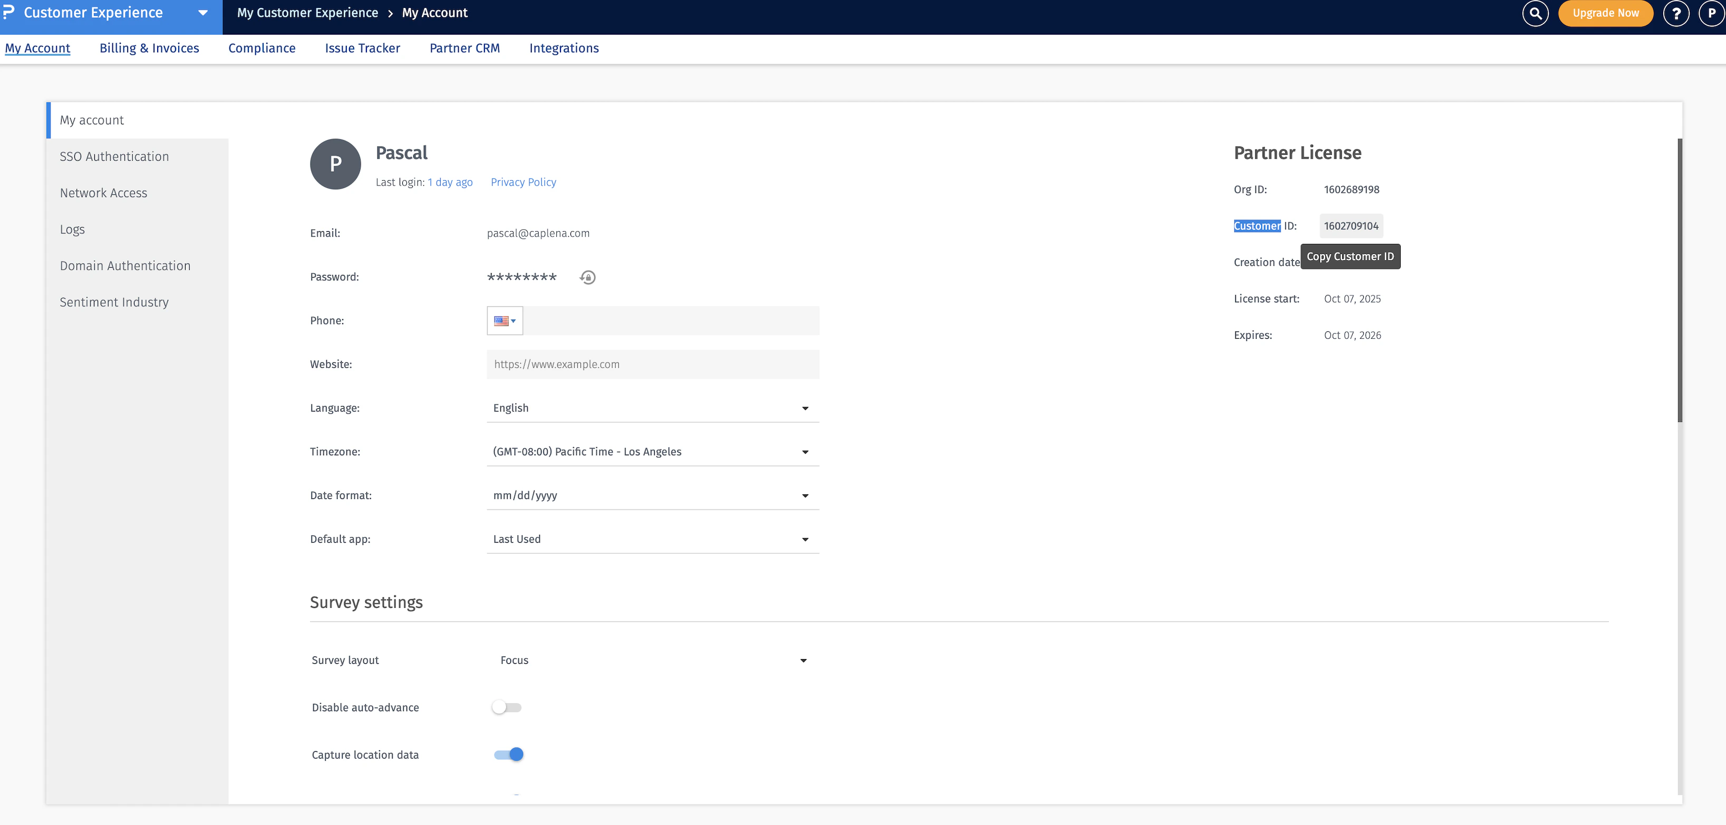Click the vertical scrollbar on the right
Viewport: 1726px width, 825px height.
pos(1679,280)
